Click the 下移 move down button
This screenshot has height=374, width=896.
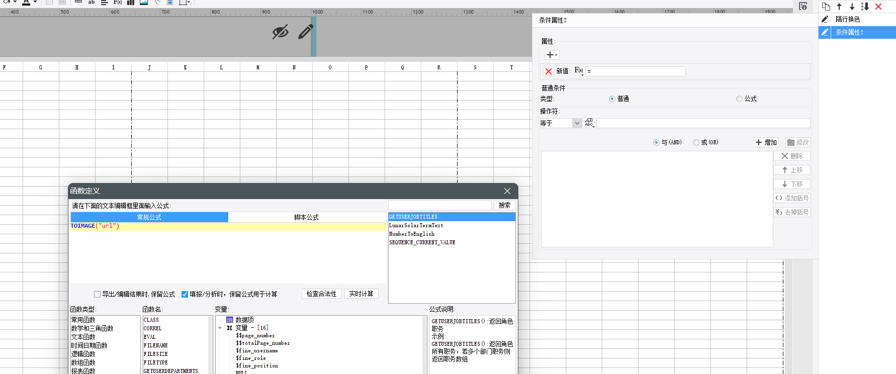coord(792,184)
